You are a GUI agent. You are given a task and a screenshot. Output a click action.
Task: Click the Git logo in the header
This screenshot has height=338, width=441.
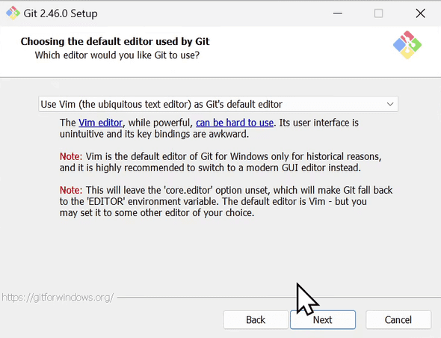pyautogui.click(x=407, y=45)
